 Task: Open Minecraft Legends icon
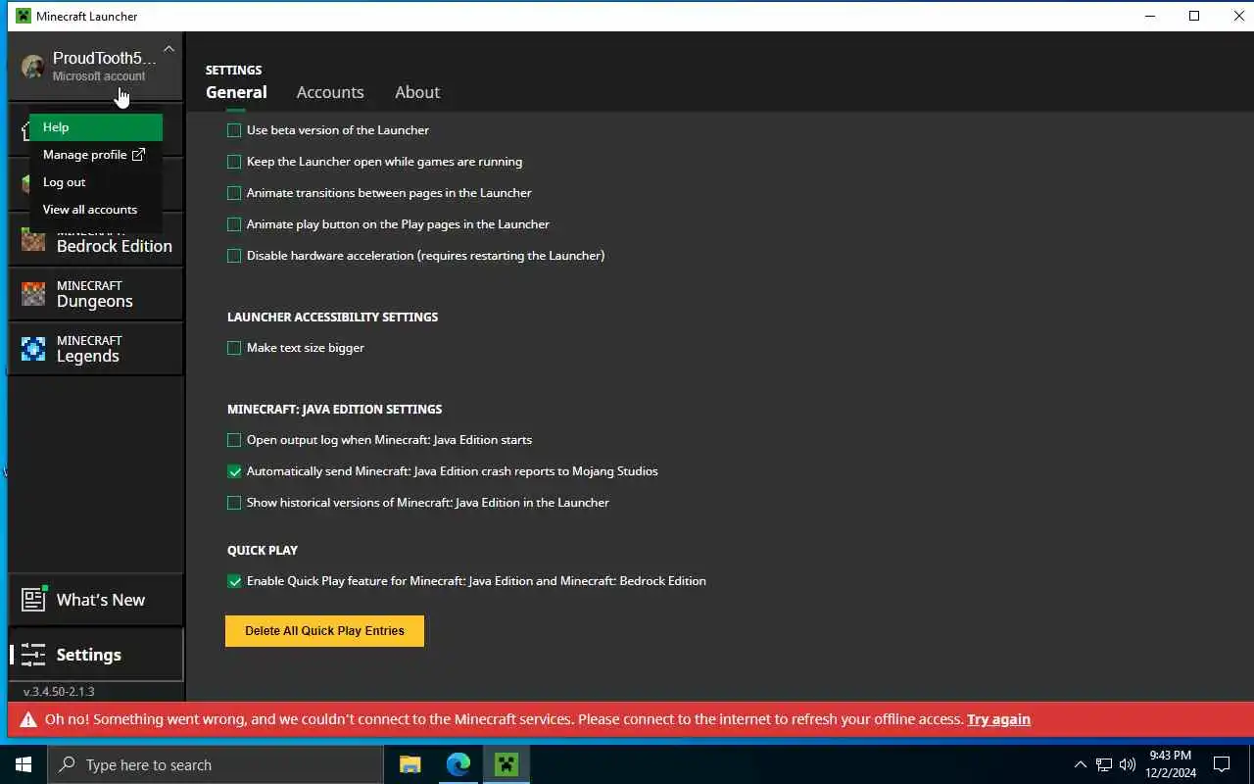tap(33, 349)
